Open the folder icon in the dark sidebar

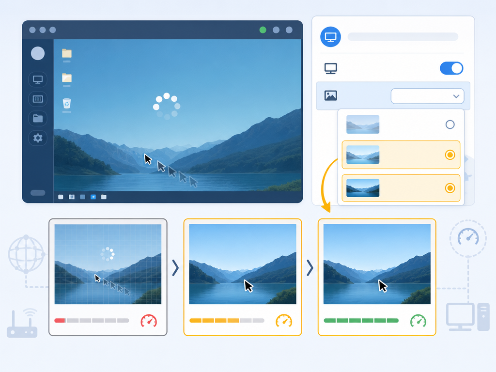pos(38,118)
